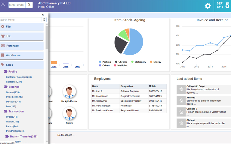Toggle Energy legend entry

tap(156, 62)
